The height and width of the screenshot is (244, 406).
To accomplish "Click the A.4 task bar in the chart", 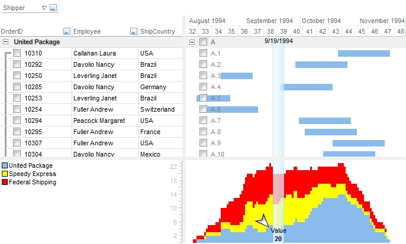I will pos(307,87).
